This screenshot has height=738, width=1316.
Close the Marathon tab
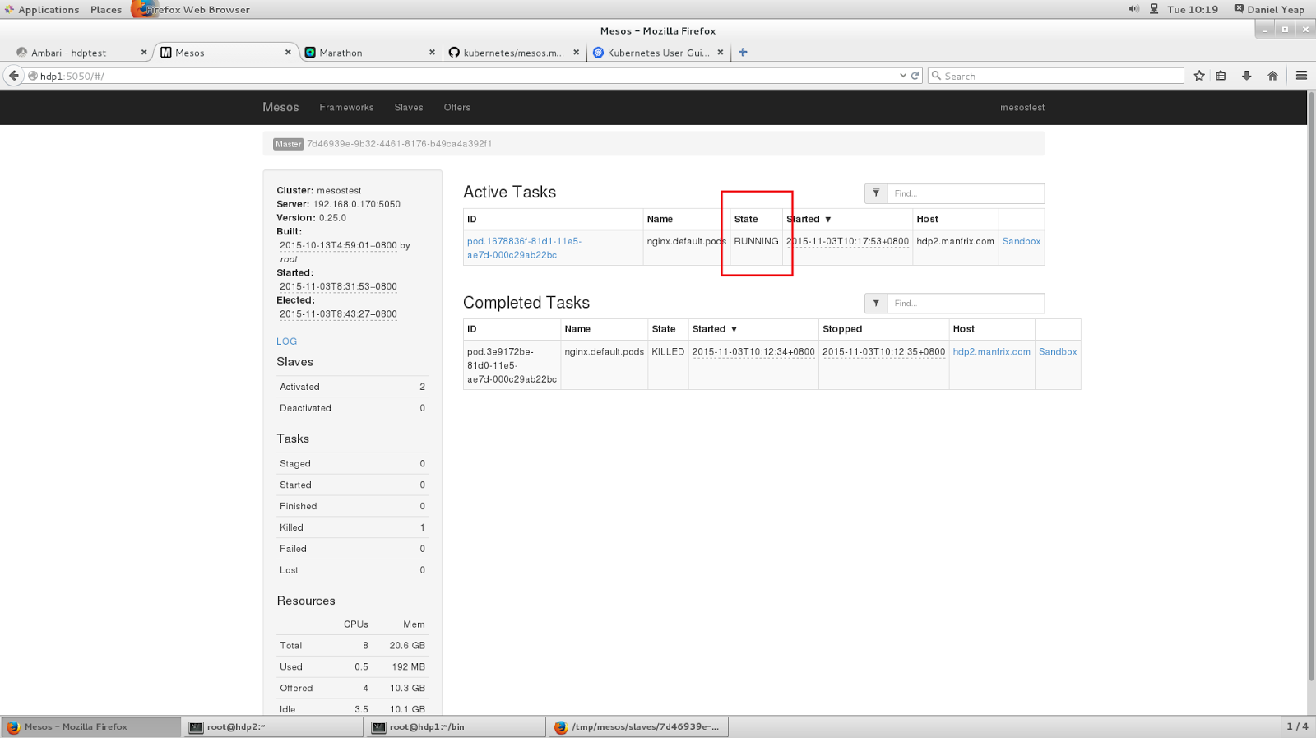coord(432,53)
